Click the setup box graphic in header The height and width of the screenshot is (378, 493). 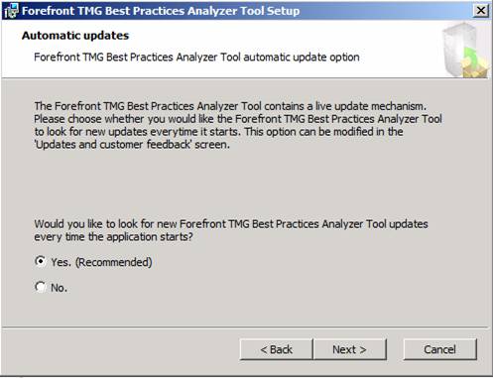(465, 51)
